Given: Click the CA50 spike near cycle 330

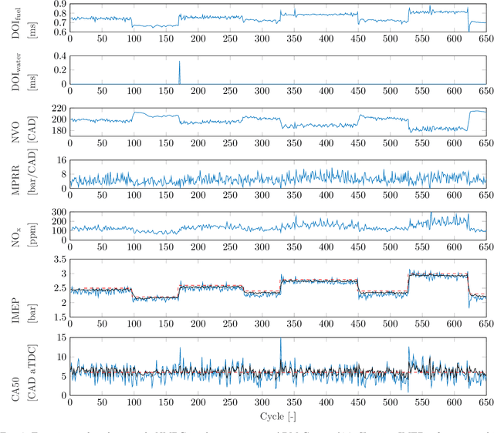Looking at the screenshot, I should point(280,349).
